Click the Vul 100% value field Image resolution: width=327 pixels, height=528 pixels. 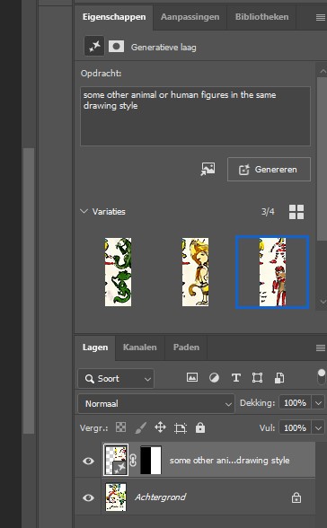coord(296,427)
